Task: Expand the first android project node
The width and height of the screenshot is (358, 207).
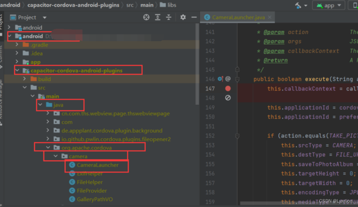Action: click(x=9, y=27)
